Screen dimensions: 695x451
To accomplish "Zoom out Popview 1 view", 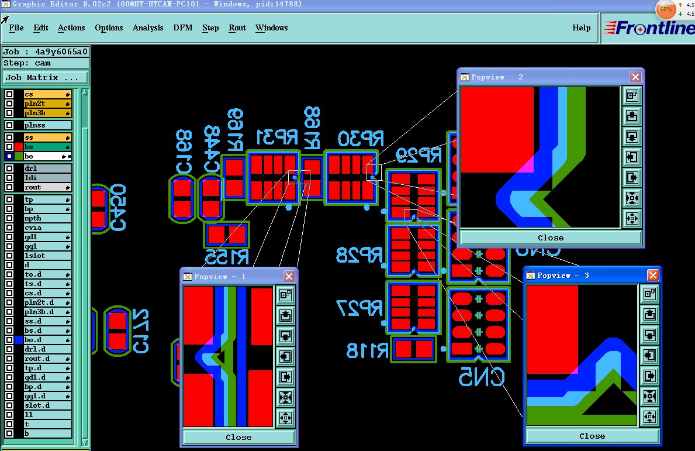I will coord(285,418).
